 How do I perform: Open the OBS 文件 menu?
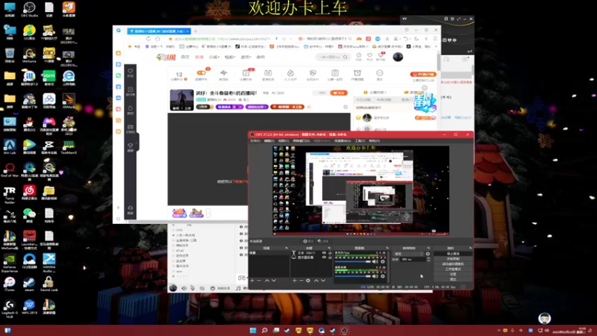pyautogui.click(x=254, y=141)
